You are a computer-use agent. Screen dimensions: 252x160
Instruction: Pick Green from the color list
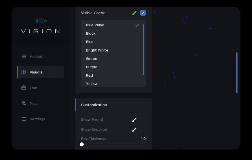112,58
